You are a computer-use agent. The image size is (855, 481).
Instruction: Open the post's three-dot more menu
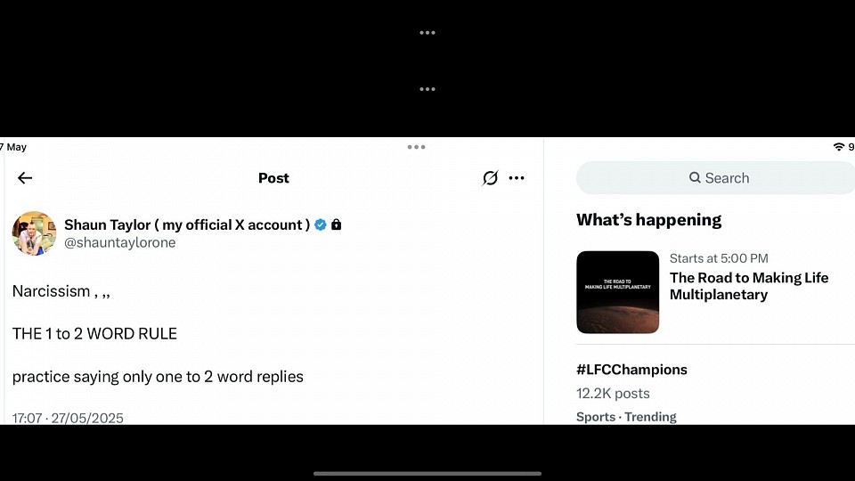point(517,178)
